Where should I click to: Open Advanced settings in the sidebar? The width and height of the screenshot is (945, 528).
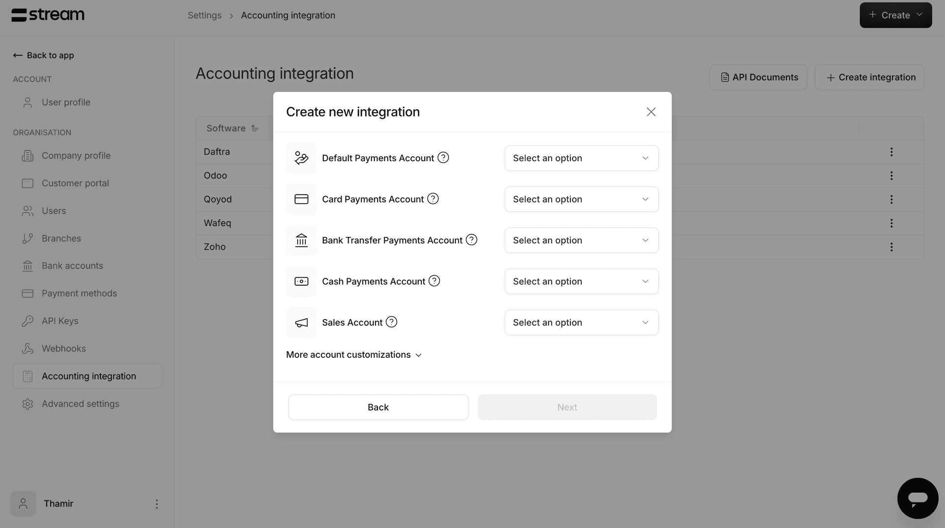(87, 404)
